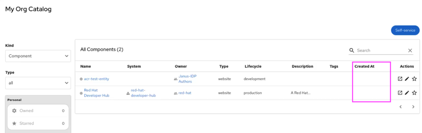Screen dimensions: 422x133
Task: Expand the Type filter dropdown
Action: tap(38, 83)
